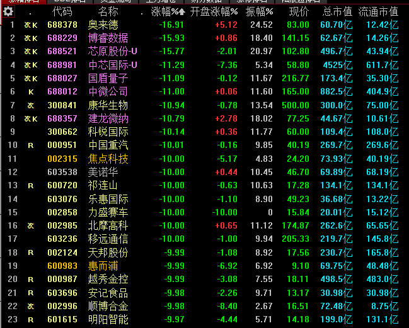Click the sort arrow beside 涨幅%
409x328 pixels.
point(181,12)
